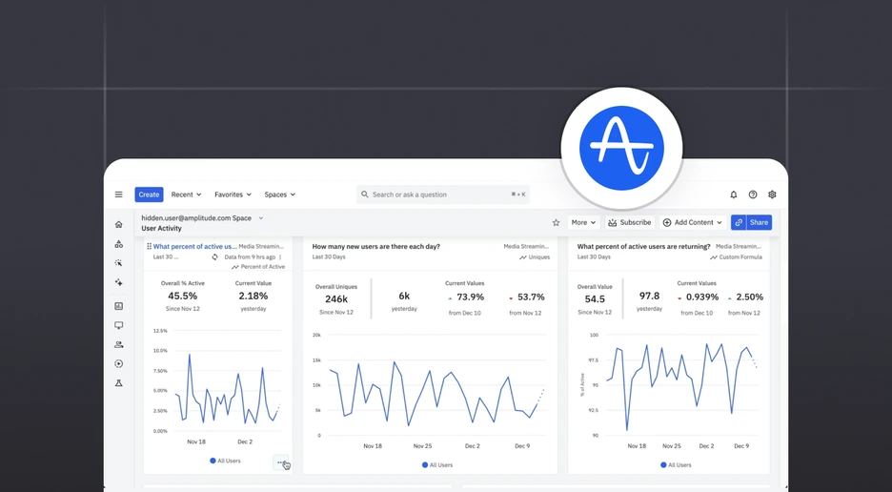Favorite this dashboard with the star
This screenshot has height=492, width=892.
[556, 223]
